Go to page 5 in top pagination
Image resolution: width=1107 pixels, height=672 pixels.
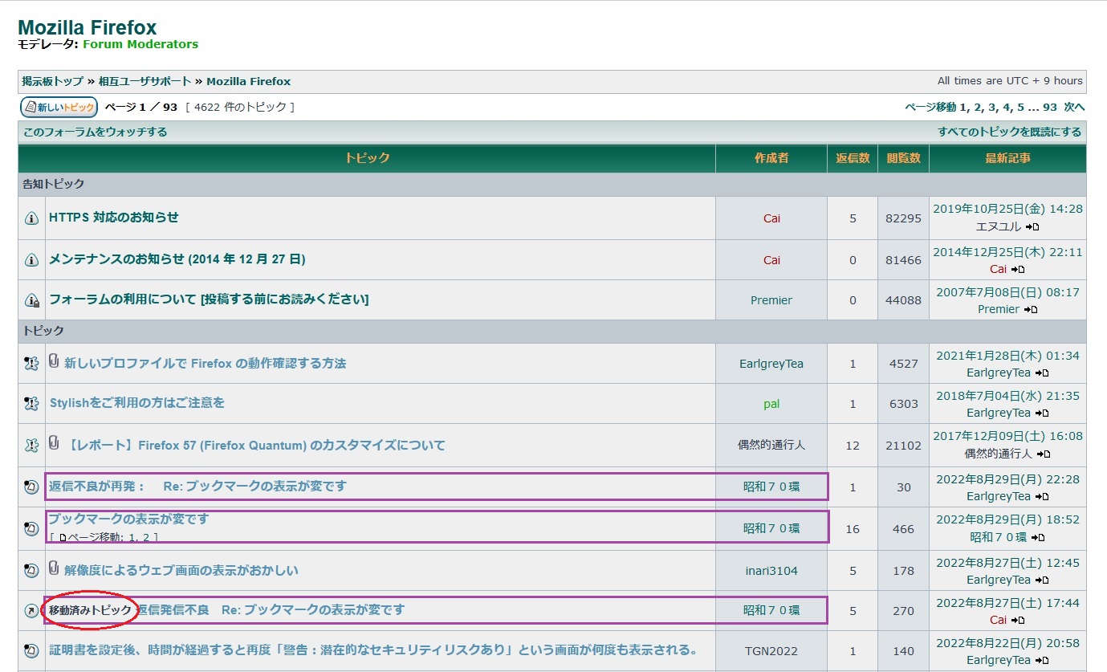(1021, 107)
